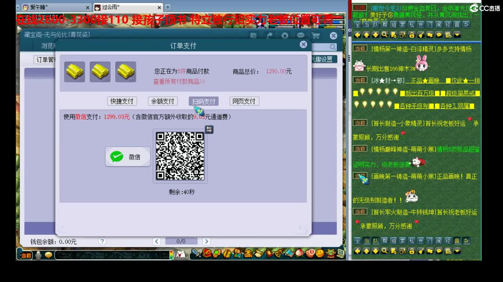503x282 pixels.
Task: Open a new tab with the plus button
Action: [167, 7]
